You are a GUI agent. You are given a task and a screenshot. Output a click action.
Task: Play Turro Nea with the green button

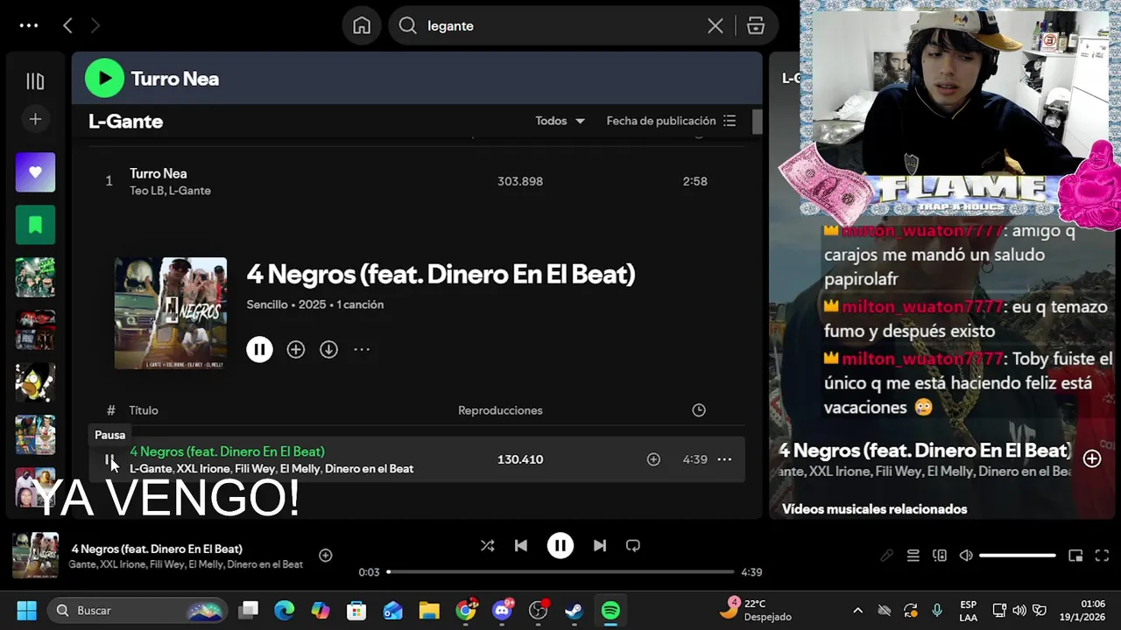point(104,78)
